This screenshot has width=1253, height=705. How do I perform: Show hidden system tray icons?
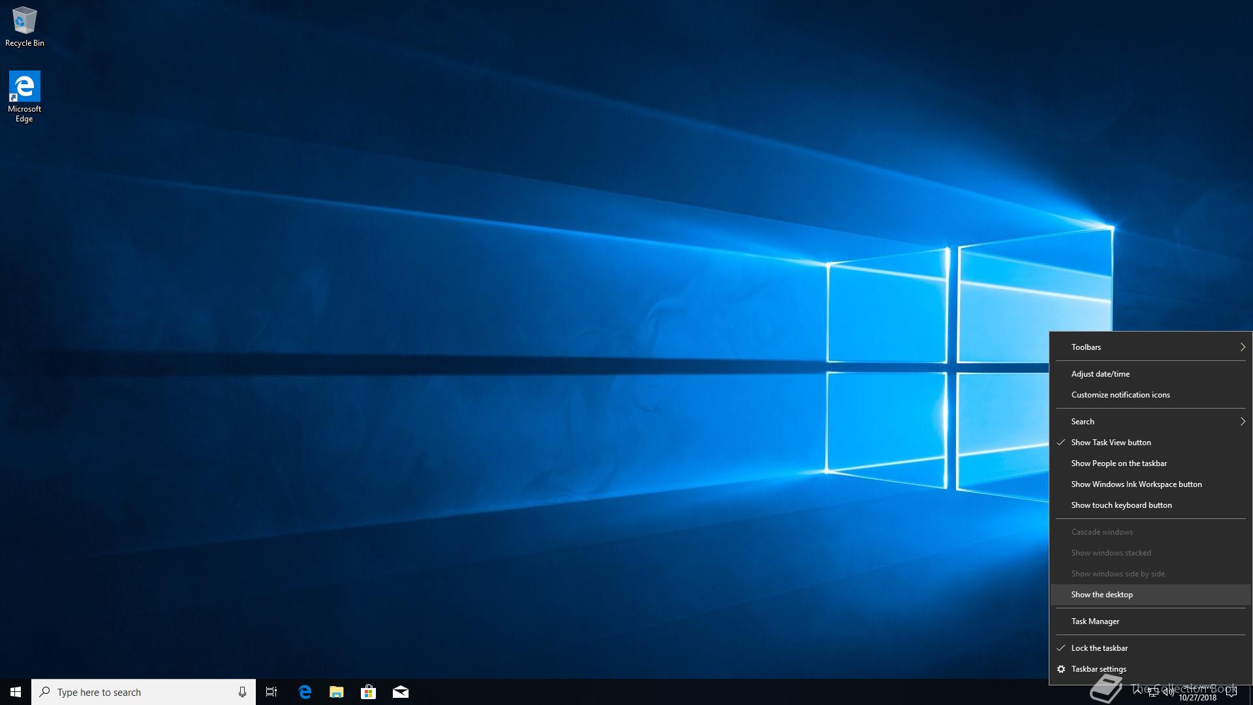[1137, 692]
